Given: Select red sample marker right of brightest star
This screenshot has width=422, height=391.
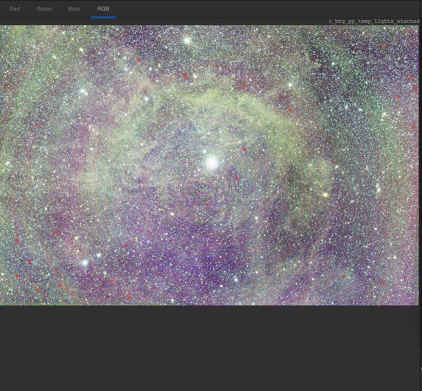Looking at the screenshot, I should [x=244, y=150].
